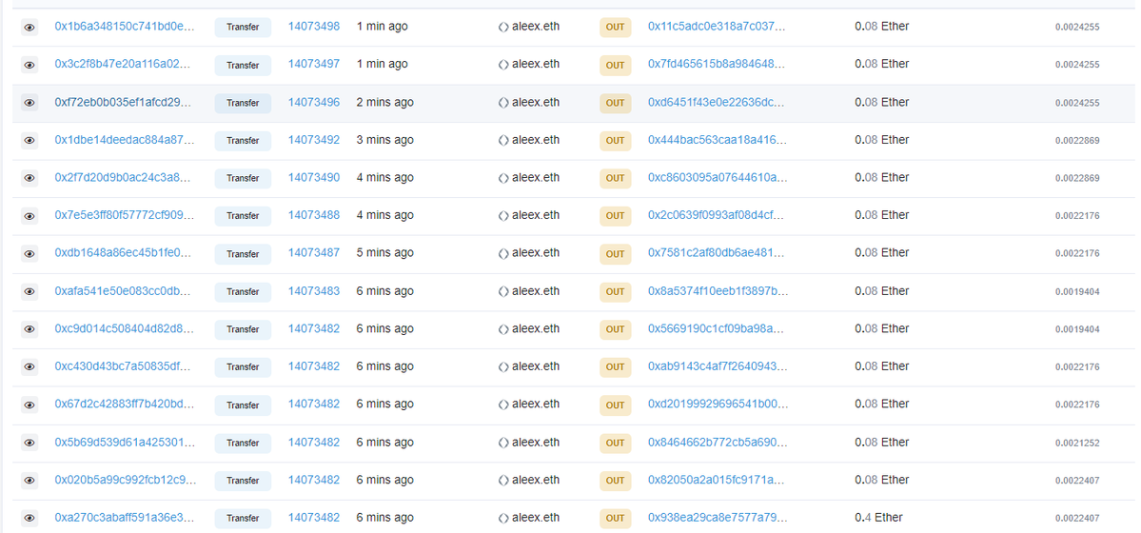Click eye icon for transaction 0x1b6a348150c741bd0e
This screenshot has height=533, width=1141.
pos(30,28)
